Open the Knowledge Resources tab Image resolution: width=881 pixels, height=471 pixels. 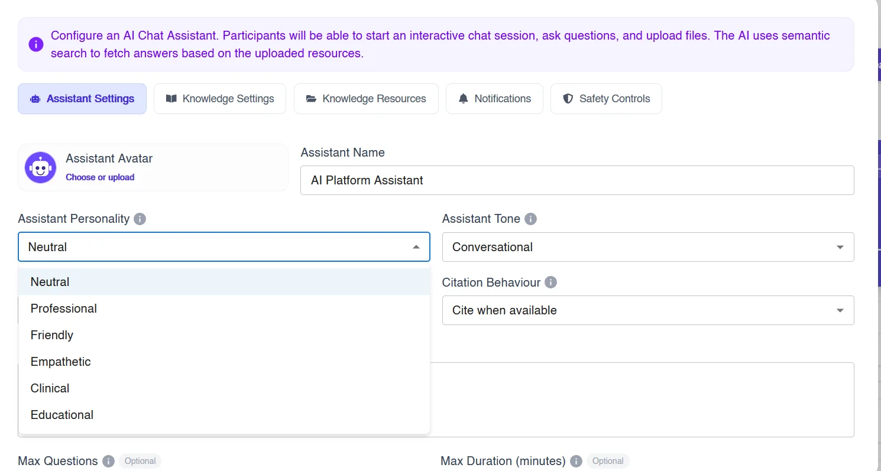click(x=366, y=99)
